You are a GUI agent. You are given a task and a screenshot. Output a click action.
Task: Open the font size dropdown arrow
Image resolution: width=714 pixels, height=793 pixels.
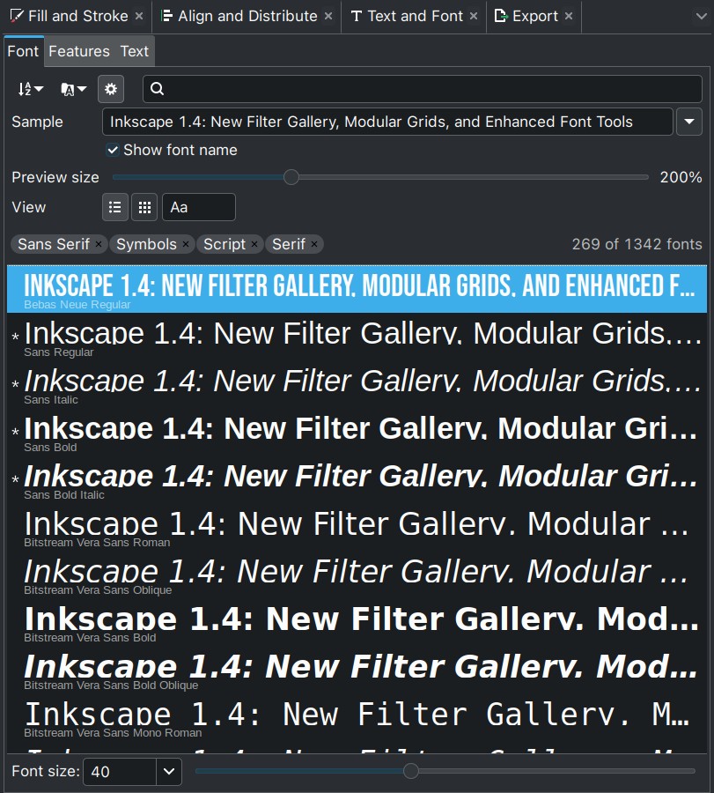[169, 772]
